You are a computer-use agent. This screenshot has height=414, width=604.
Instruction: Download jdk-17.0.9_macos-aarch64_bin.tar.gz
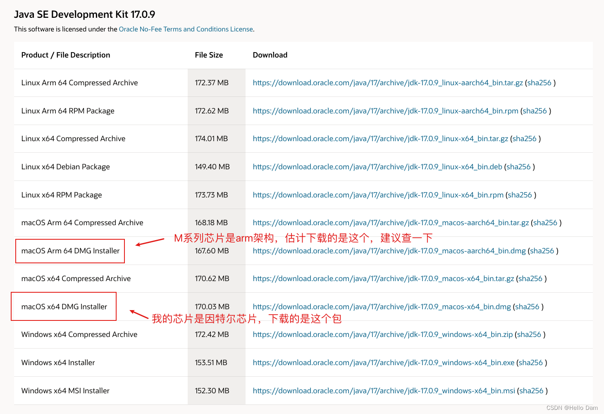tap(391, 223)
